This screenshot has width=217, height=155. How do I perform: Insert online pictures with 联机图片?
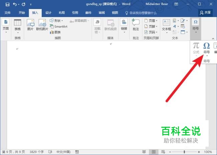(x=42, y=25)
